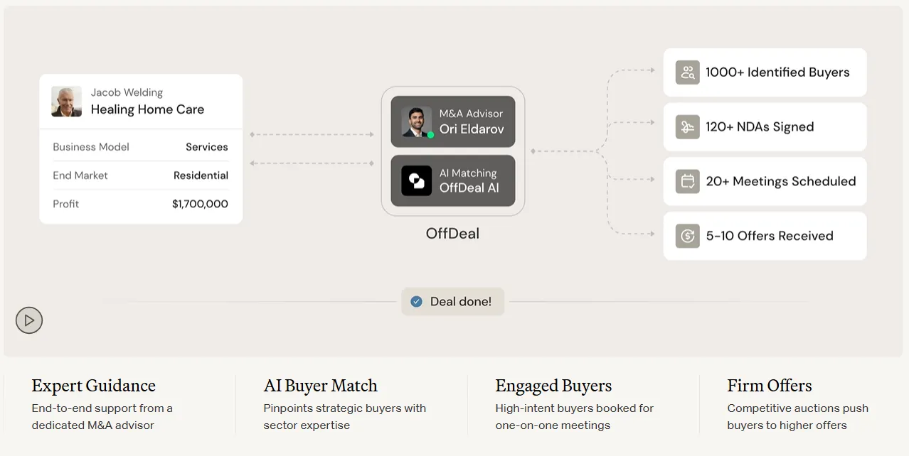Click Jacob Welding's profile photo
This screenshot has width=909, height=456.
(x=66, y=102)
